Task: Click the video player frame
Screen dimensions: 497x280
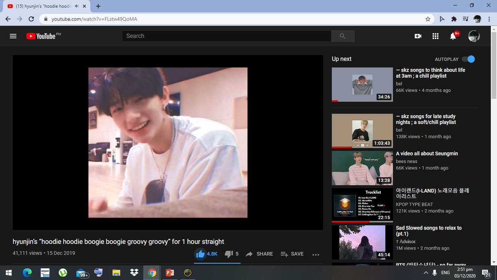Action: click(168, 143)
